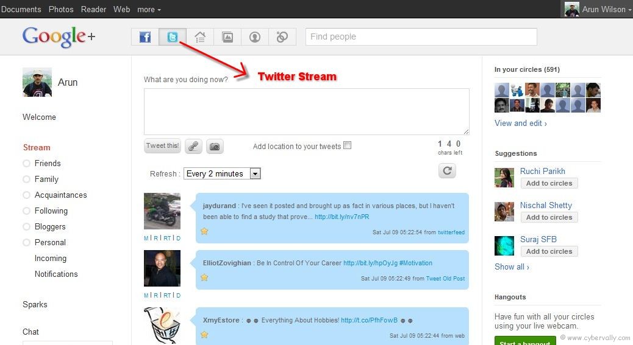The height and width of the screenshot is (345, 633).
Task: Click the twitterfeed source link
Action: (x=451, y=232)
